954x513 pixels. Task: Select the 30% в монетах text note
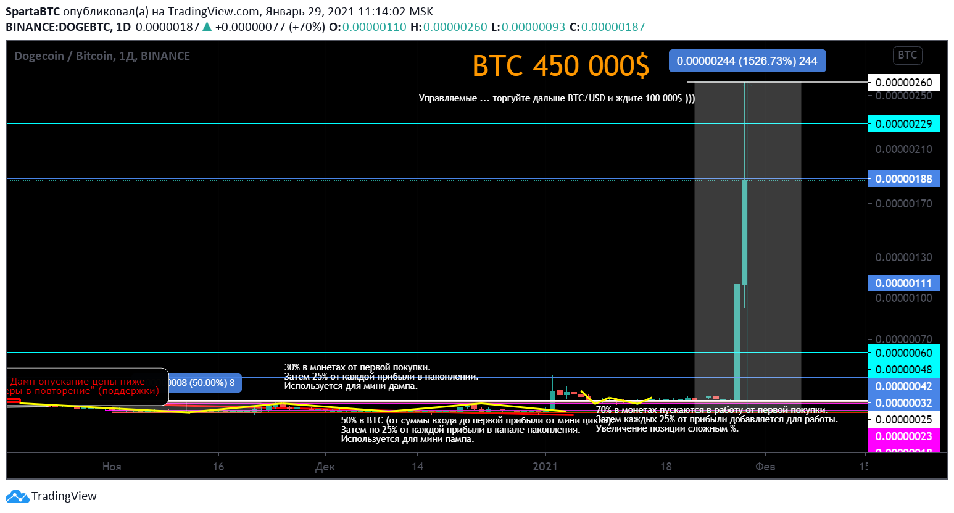pyautogui.click(x=381, y=377)
